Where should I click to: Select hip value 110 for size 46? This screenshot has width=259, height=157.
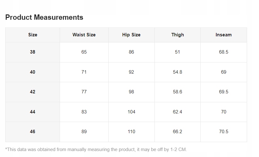[131, 132]
